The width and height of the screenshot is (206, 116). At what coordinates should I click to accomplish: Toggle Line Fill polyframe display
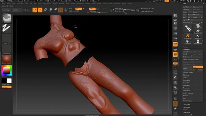coord(175,93)
